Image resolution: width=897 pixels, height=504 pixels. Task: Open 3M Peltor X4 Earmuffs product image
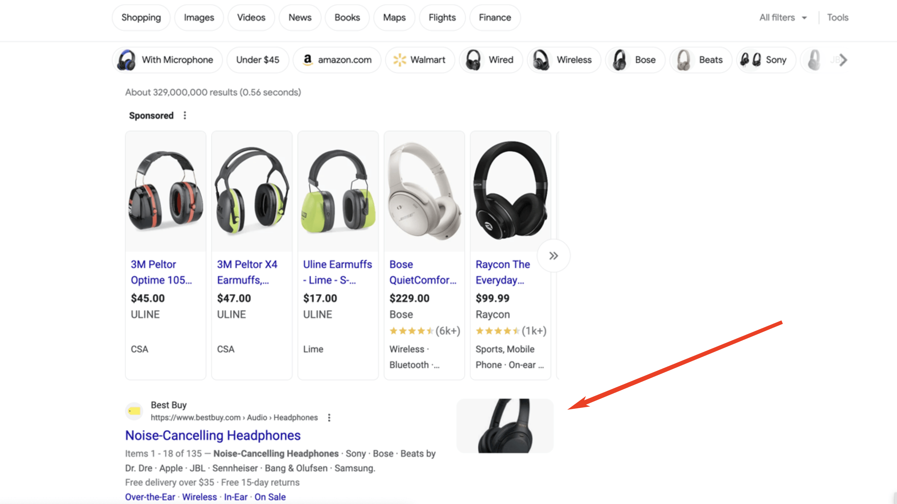tap(252, 191)
